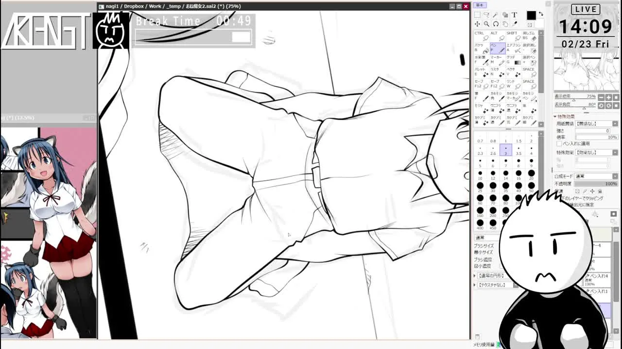Swap foreground and background colors
Screen dimensions: 622x349
click(x=541, y=14)
